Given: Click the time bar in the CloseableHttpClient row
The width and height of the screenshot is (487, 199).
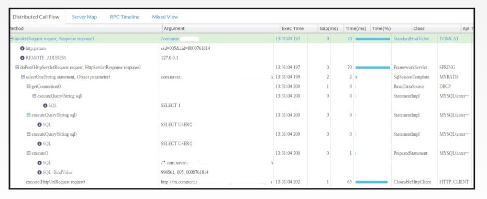Looking at the screenshot, I should coord(371,182).
